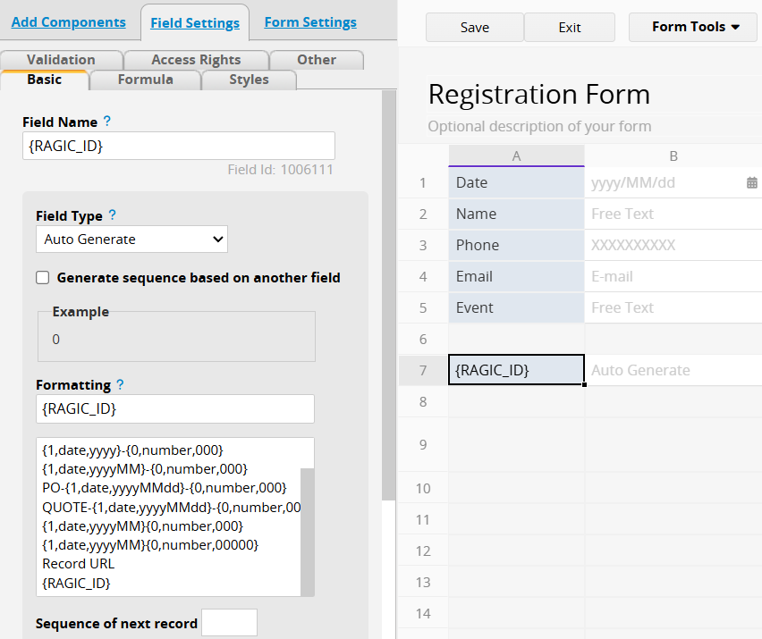Select {RAGIC_ID} in the format list
Image resolution: width=762 pixels, height=639 pixels.
[76, 584]
